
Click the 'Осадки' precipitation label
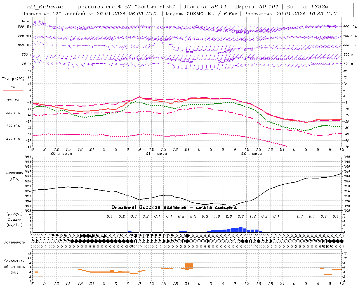(15, 220)
